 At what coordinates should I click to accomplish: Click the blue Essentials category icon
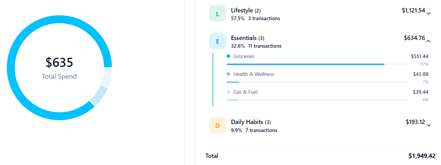[x=217, y=41]
